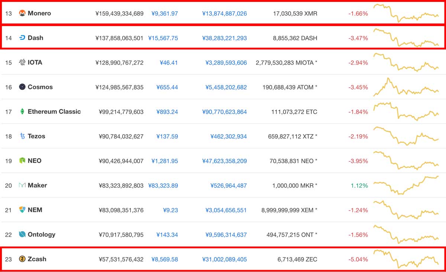This screenshot has height=272, width=446.
Task: Click the NEM coin logo icon
Action: [22, 210]
